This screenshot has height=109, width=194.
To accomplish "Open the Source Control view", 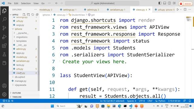I will pyautogui.click(x=4, y=28).
